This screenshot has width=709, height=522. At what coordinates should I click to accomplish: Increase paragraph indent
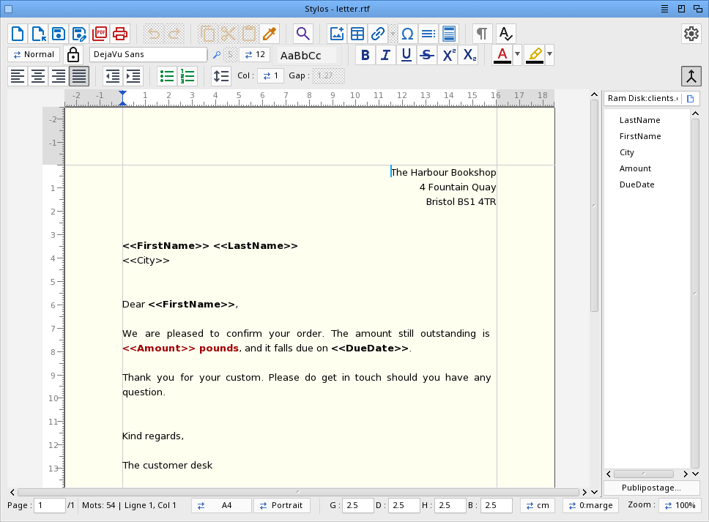coord(133,76)
